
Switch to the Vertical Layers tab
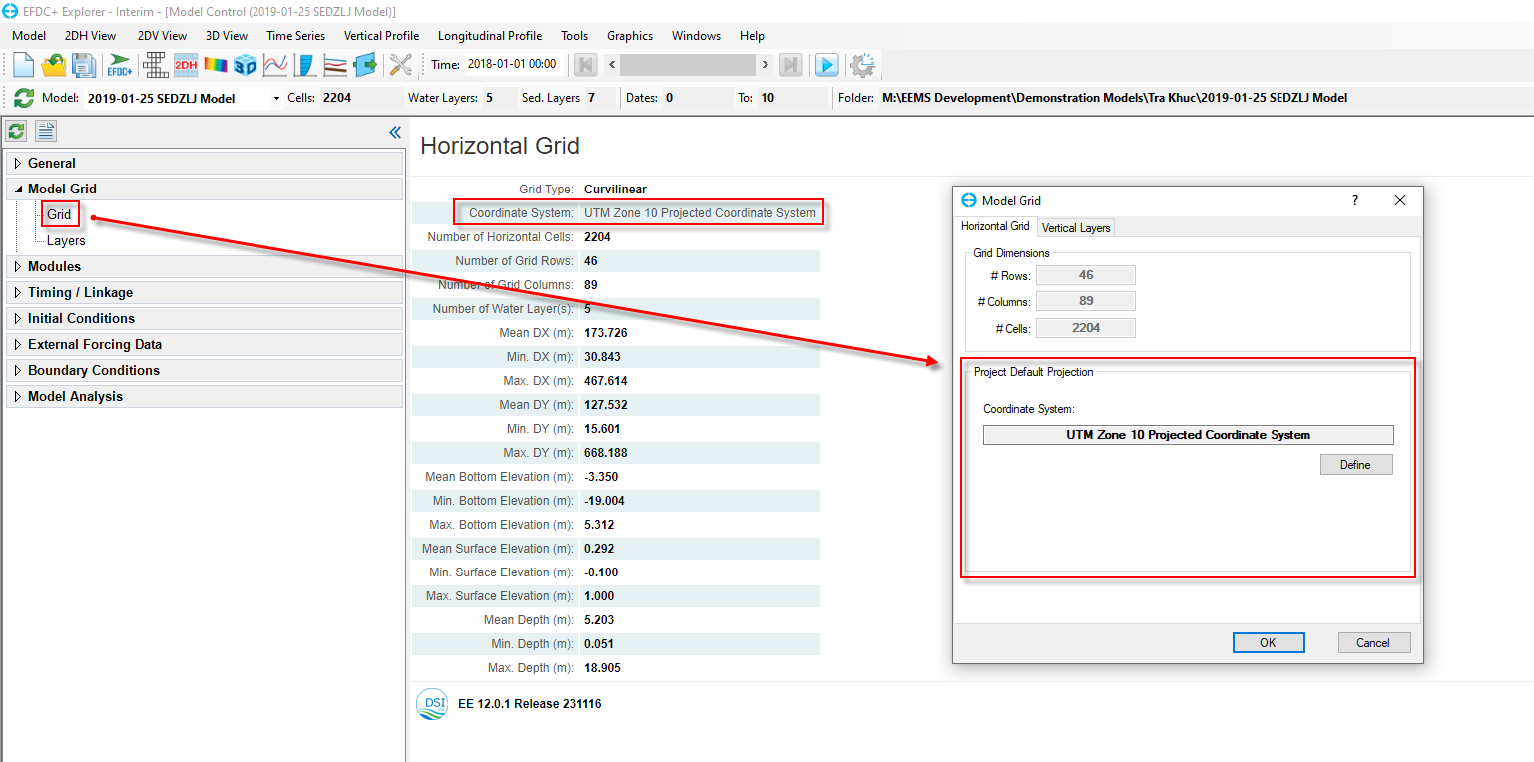pos(1075,228)
